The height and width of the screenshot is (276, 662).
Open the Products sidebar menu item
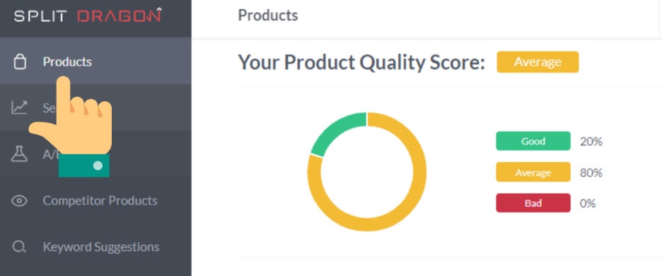click(x=95, y=62)
